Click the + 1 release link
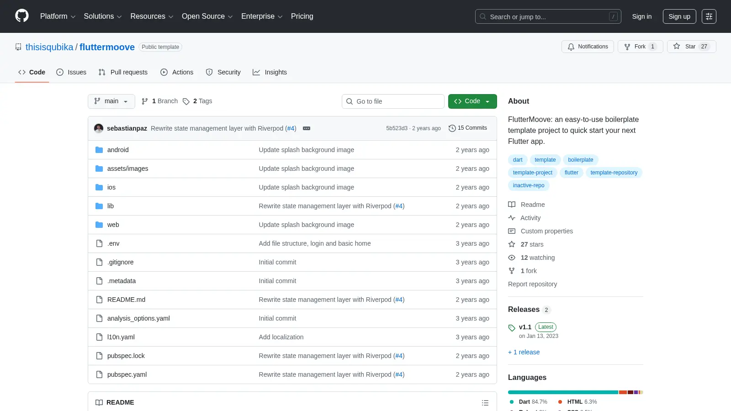The image size is (731, 411). point(524,352)
